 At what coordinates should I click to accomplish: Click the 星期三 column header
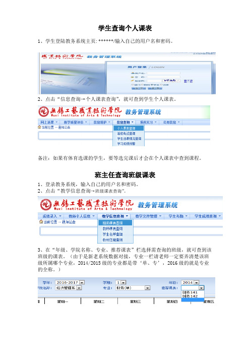tap(136, 302)
